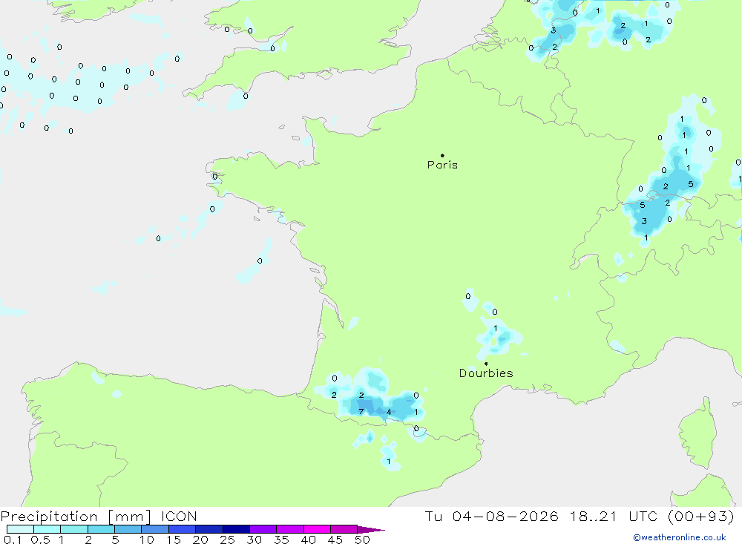742x544 pixels.
Task: Click the Dourbies location label
Action: pyautogui.click(x=486, y=373)
